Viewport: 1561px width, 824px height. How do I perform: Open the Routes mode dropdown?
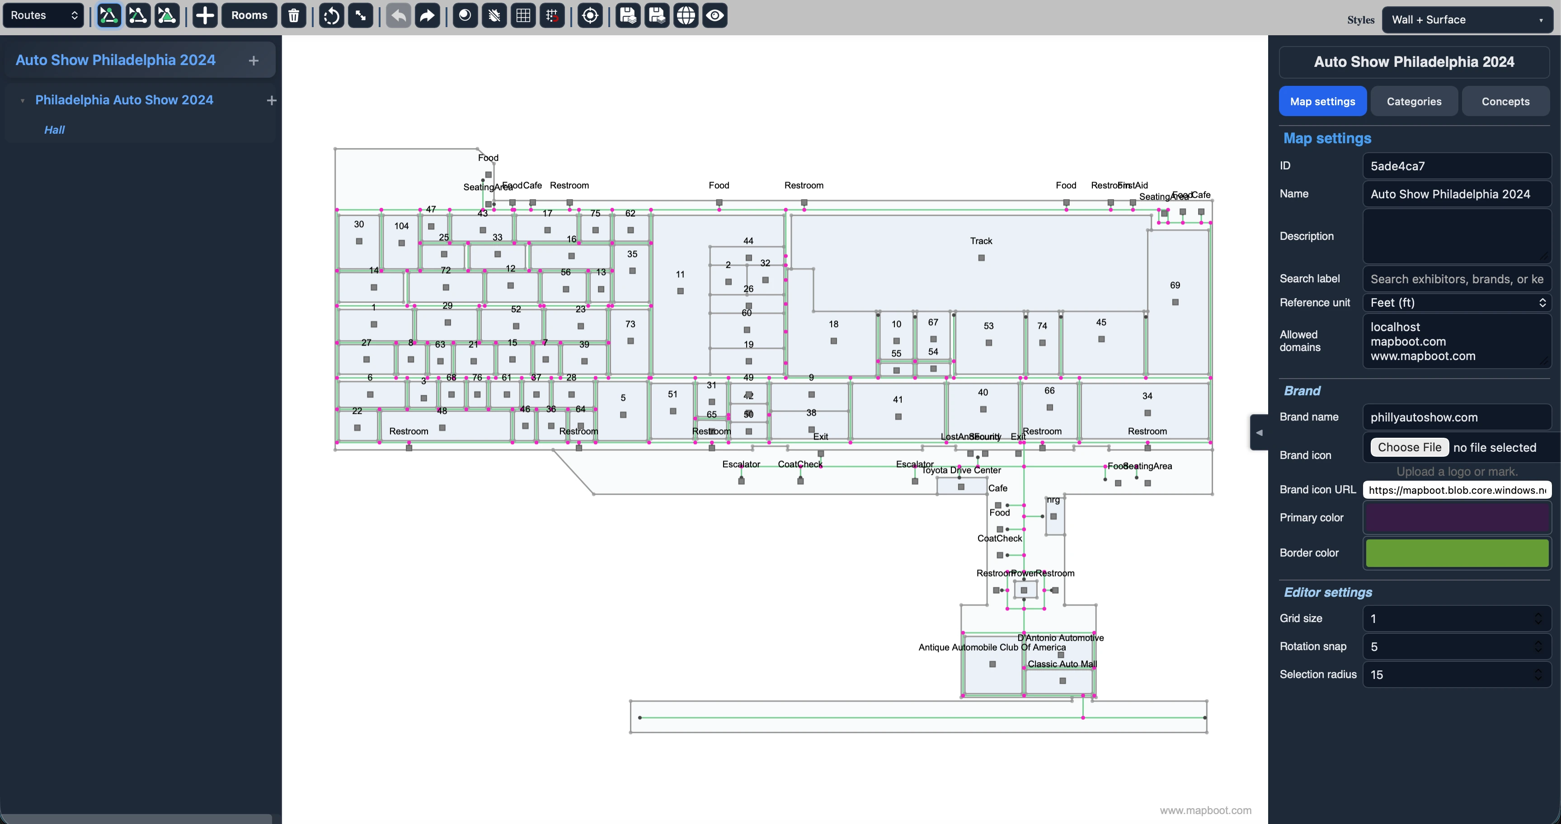(44, 15)
